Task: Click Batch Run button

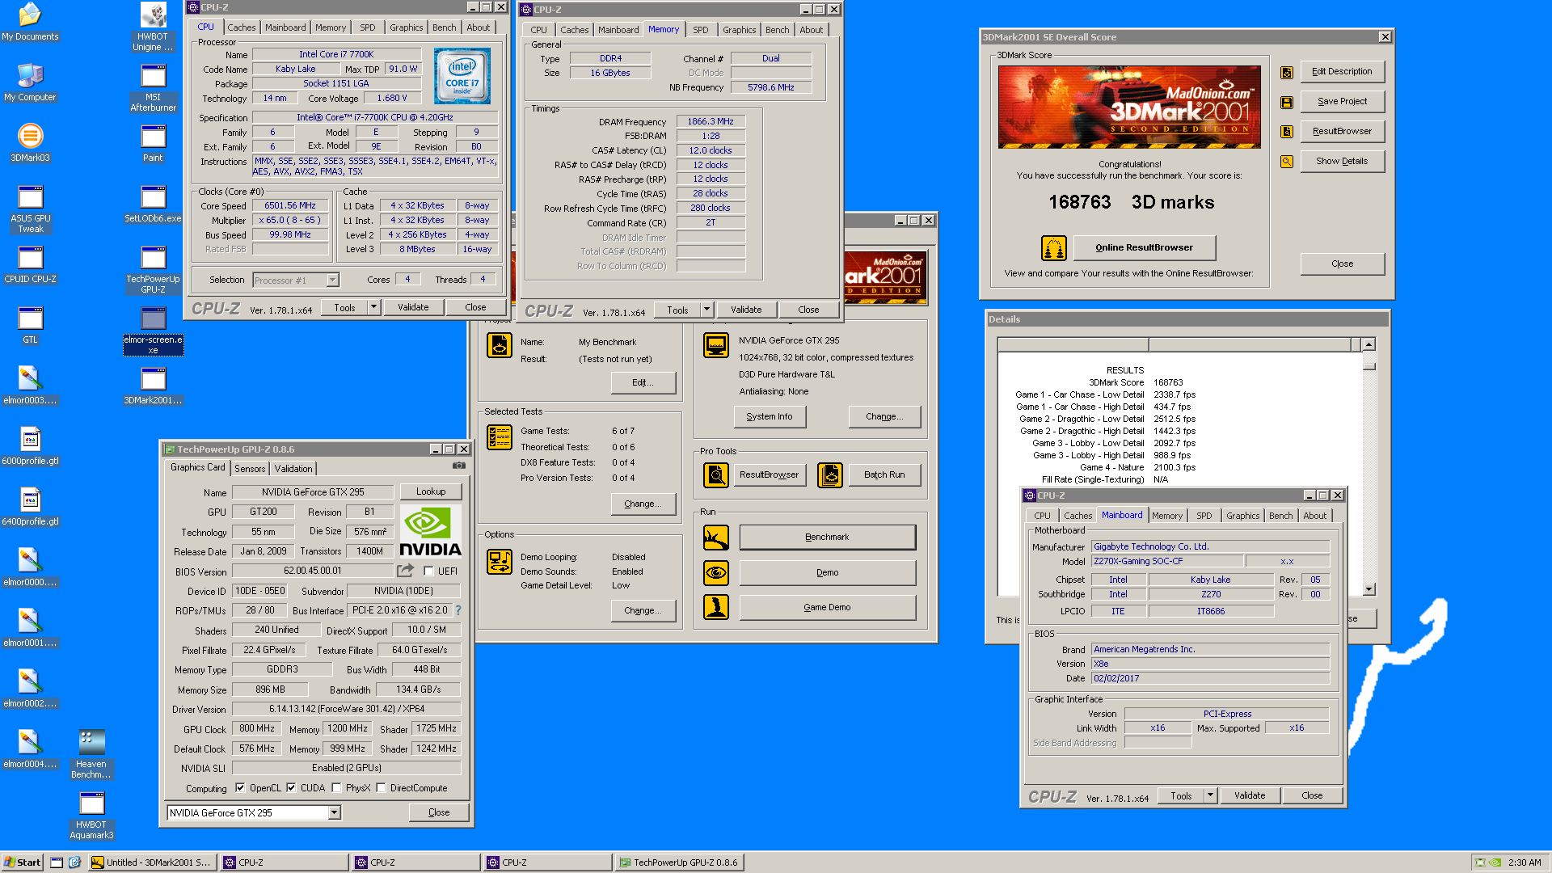Action: click(x=884, y=475)
